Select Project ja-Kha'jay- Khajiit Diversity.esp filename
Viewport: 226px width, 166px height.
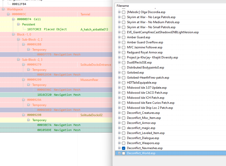(x=152, y=57)
